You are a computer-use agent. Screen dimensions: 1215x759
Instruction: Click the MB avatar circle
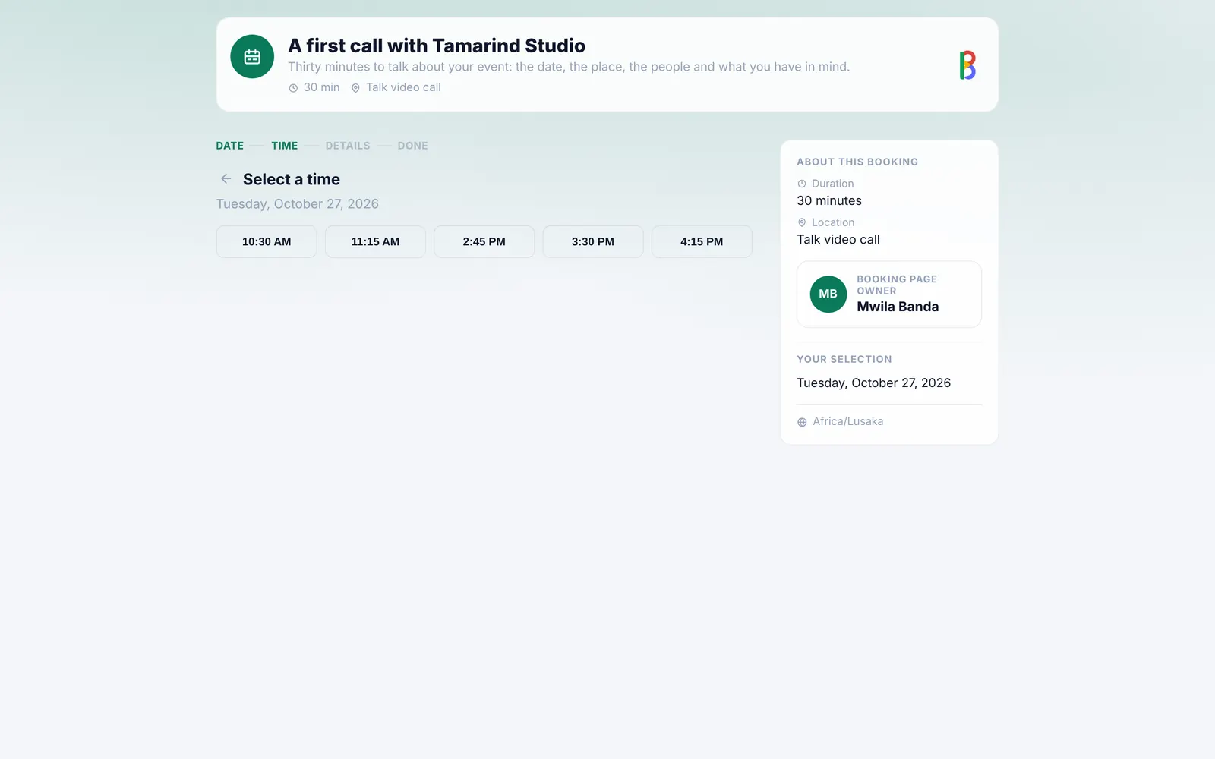828,294
